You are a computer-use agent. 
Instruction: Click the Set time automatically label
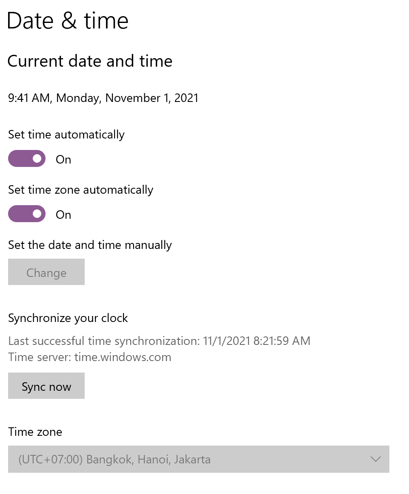(x=66, y=135)
